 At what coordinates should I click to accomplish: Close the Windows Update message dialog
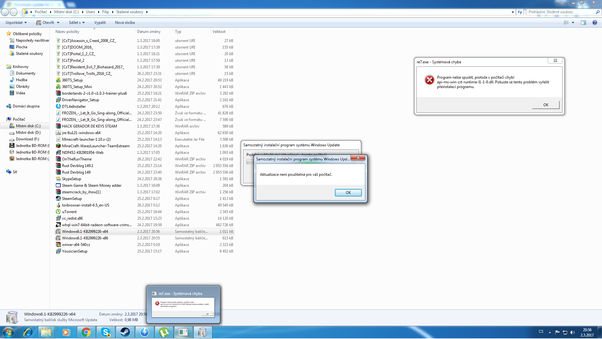click(358, 158)
